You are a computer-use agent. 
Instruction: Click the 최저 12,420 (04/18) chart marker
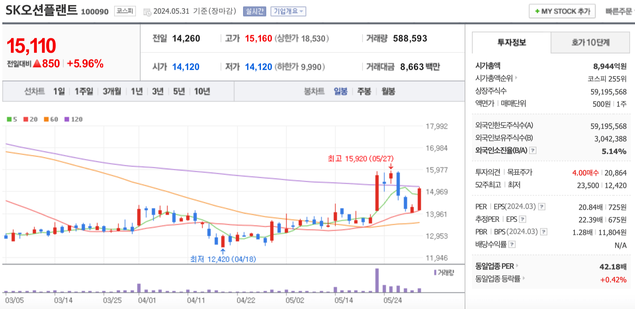tap(223, 259)
